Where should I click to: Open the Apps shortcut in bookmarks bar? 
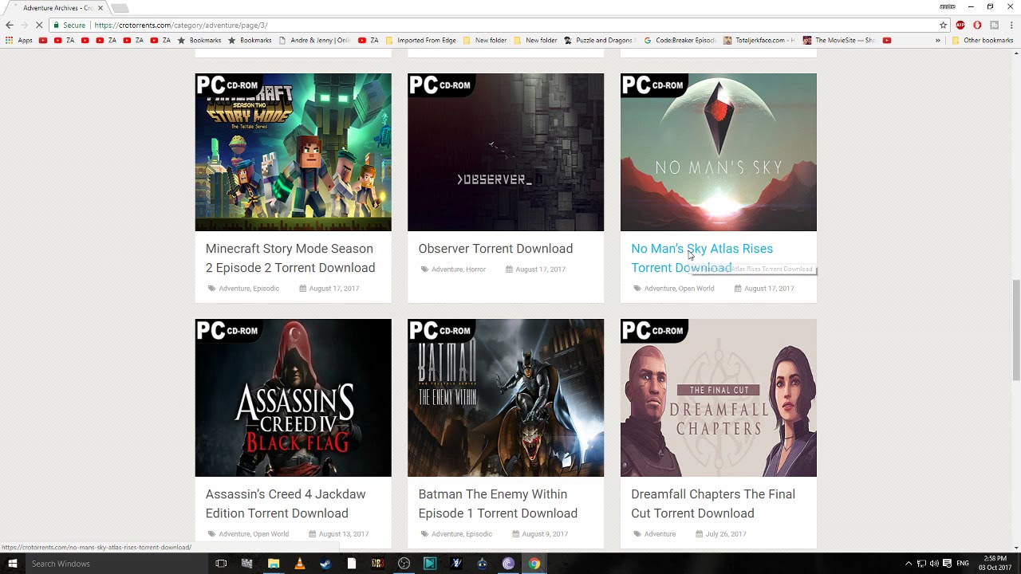19,40
